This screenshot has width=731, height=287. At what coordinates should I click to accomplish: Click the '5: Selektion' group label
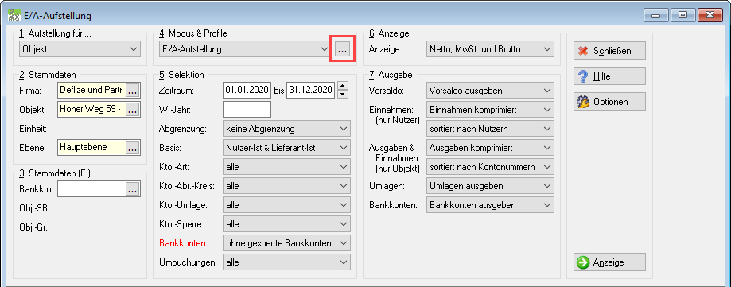click(x=181, y=75)
